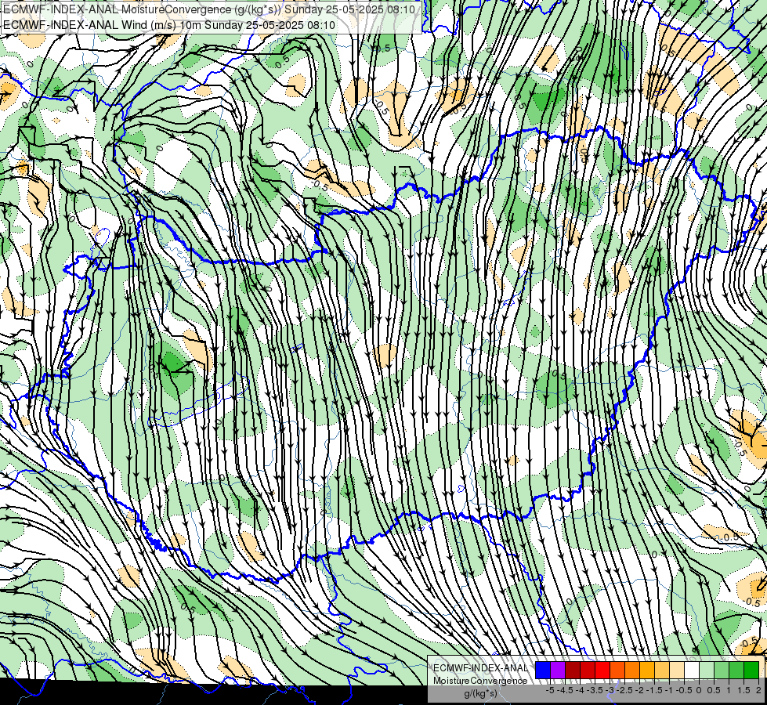The width and height of the screenshot is (767, 705).
Task: Click the blue legend swatch left of -5
Action: point(543,670)
